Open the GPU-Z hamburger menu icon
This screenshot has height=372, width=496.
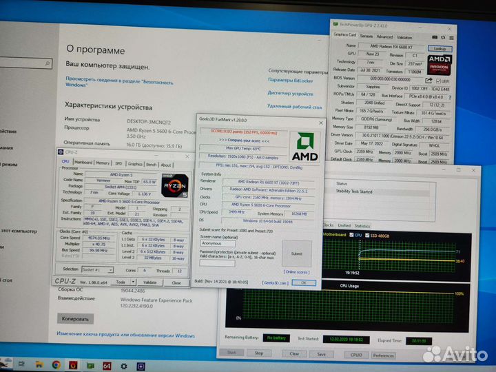(x=451, y=38)
